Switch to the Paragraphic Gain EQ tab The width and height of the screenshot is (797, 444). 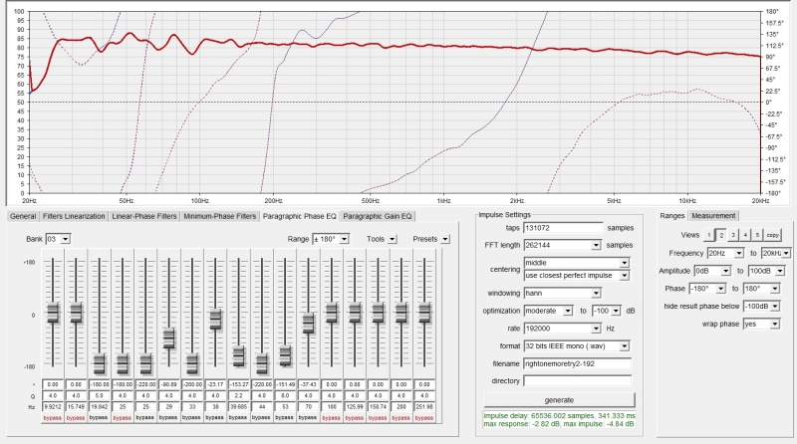coord(377,216)
